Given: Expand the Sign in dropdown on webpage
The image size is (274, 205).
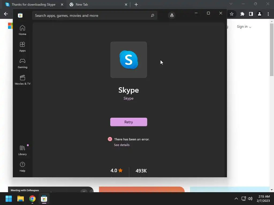Looking at the screenshot, I should coord(244,27).
